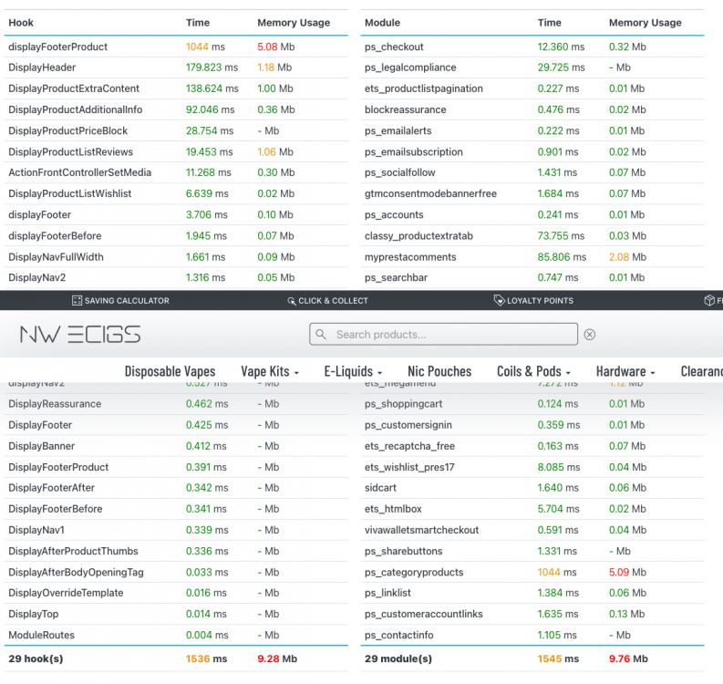Select DisplayAfterBodyOpeningTag hook name

[76, 573]
